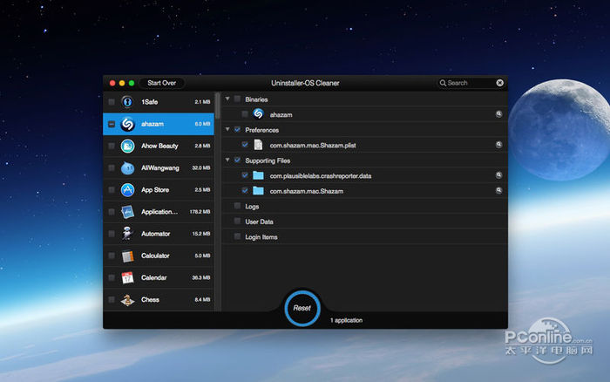The height and width of the screenshot is (382, 610).
Task: Click the 1Safe app icon
Action: 127,102
